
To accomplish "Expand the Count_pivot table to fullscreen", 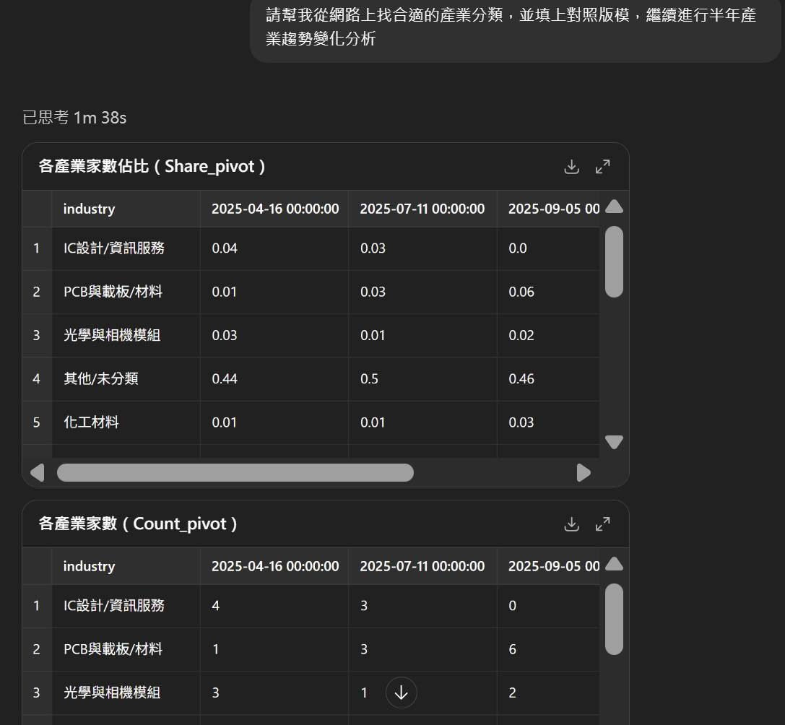I will tap(603, 524).
